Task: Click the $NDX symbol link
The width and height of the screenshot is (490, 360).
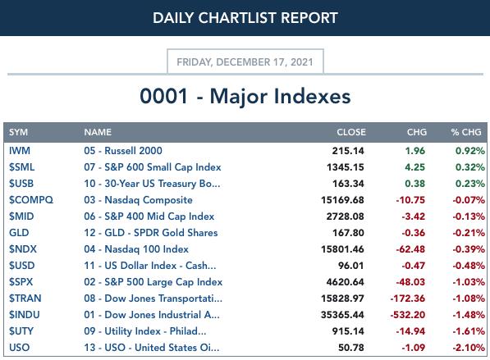Action: click(x=23, y=249)
